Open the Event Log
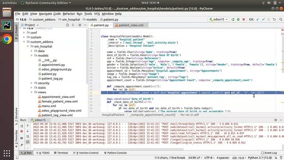Viewport: 284px width, 160px height. (269, 153)
